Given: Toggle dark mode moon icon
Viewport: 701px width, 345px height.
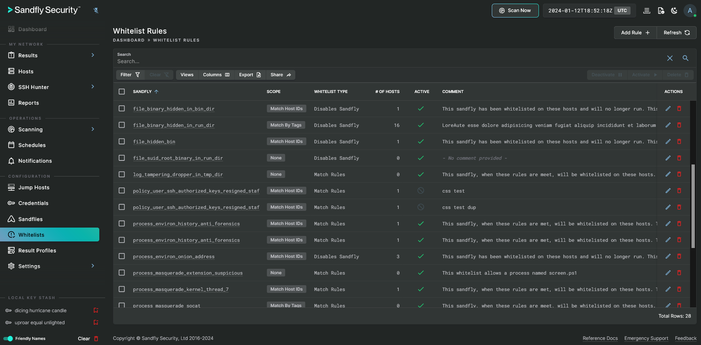Looking at the screenshot, I should pyautogui.click(x=674, y=11).
